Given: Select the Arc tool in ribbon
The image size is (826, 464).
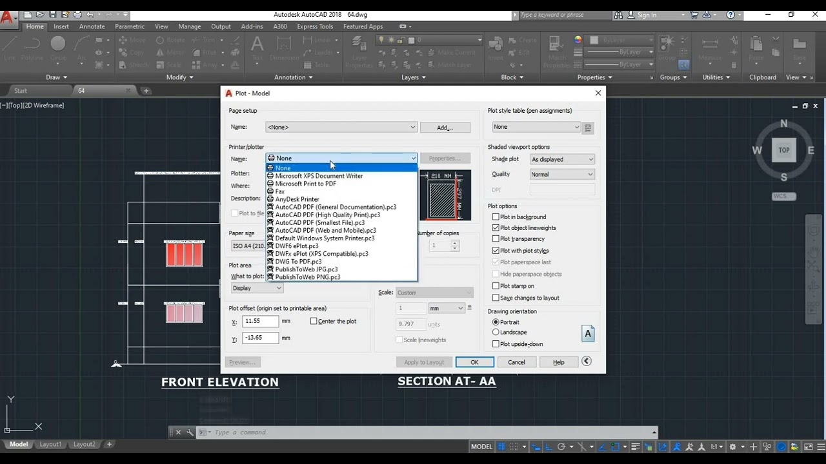Looking at the screenshot, I should point(82,48).
